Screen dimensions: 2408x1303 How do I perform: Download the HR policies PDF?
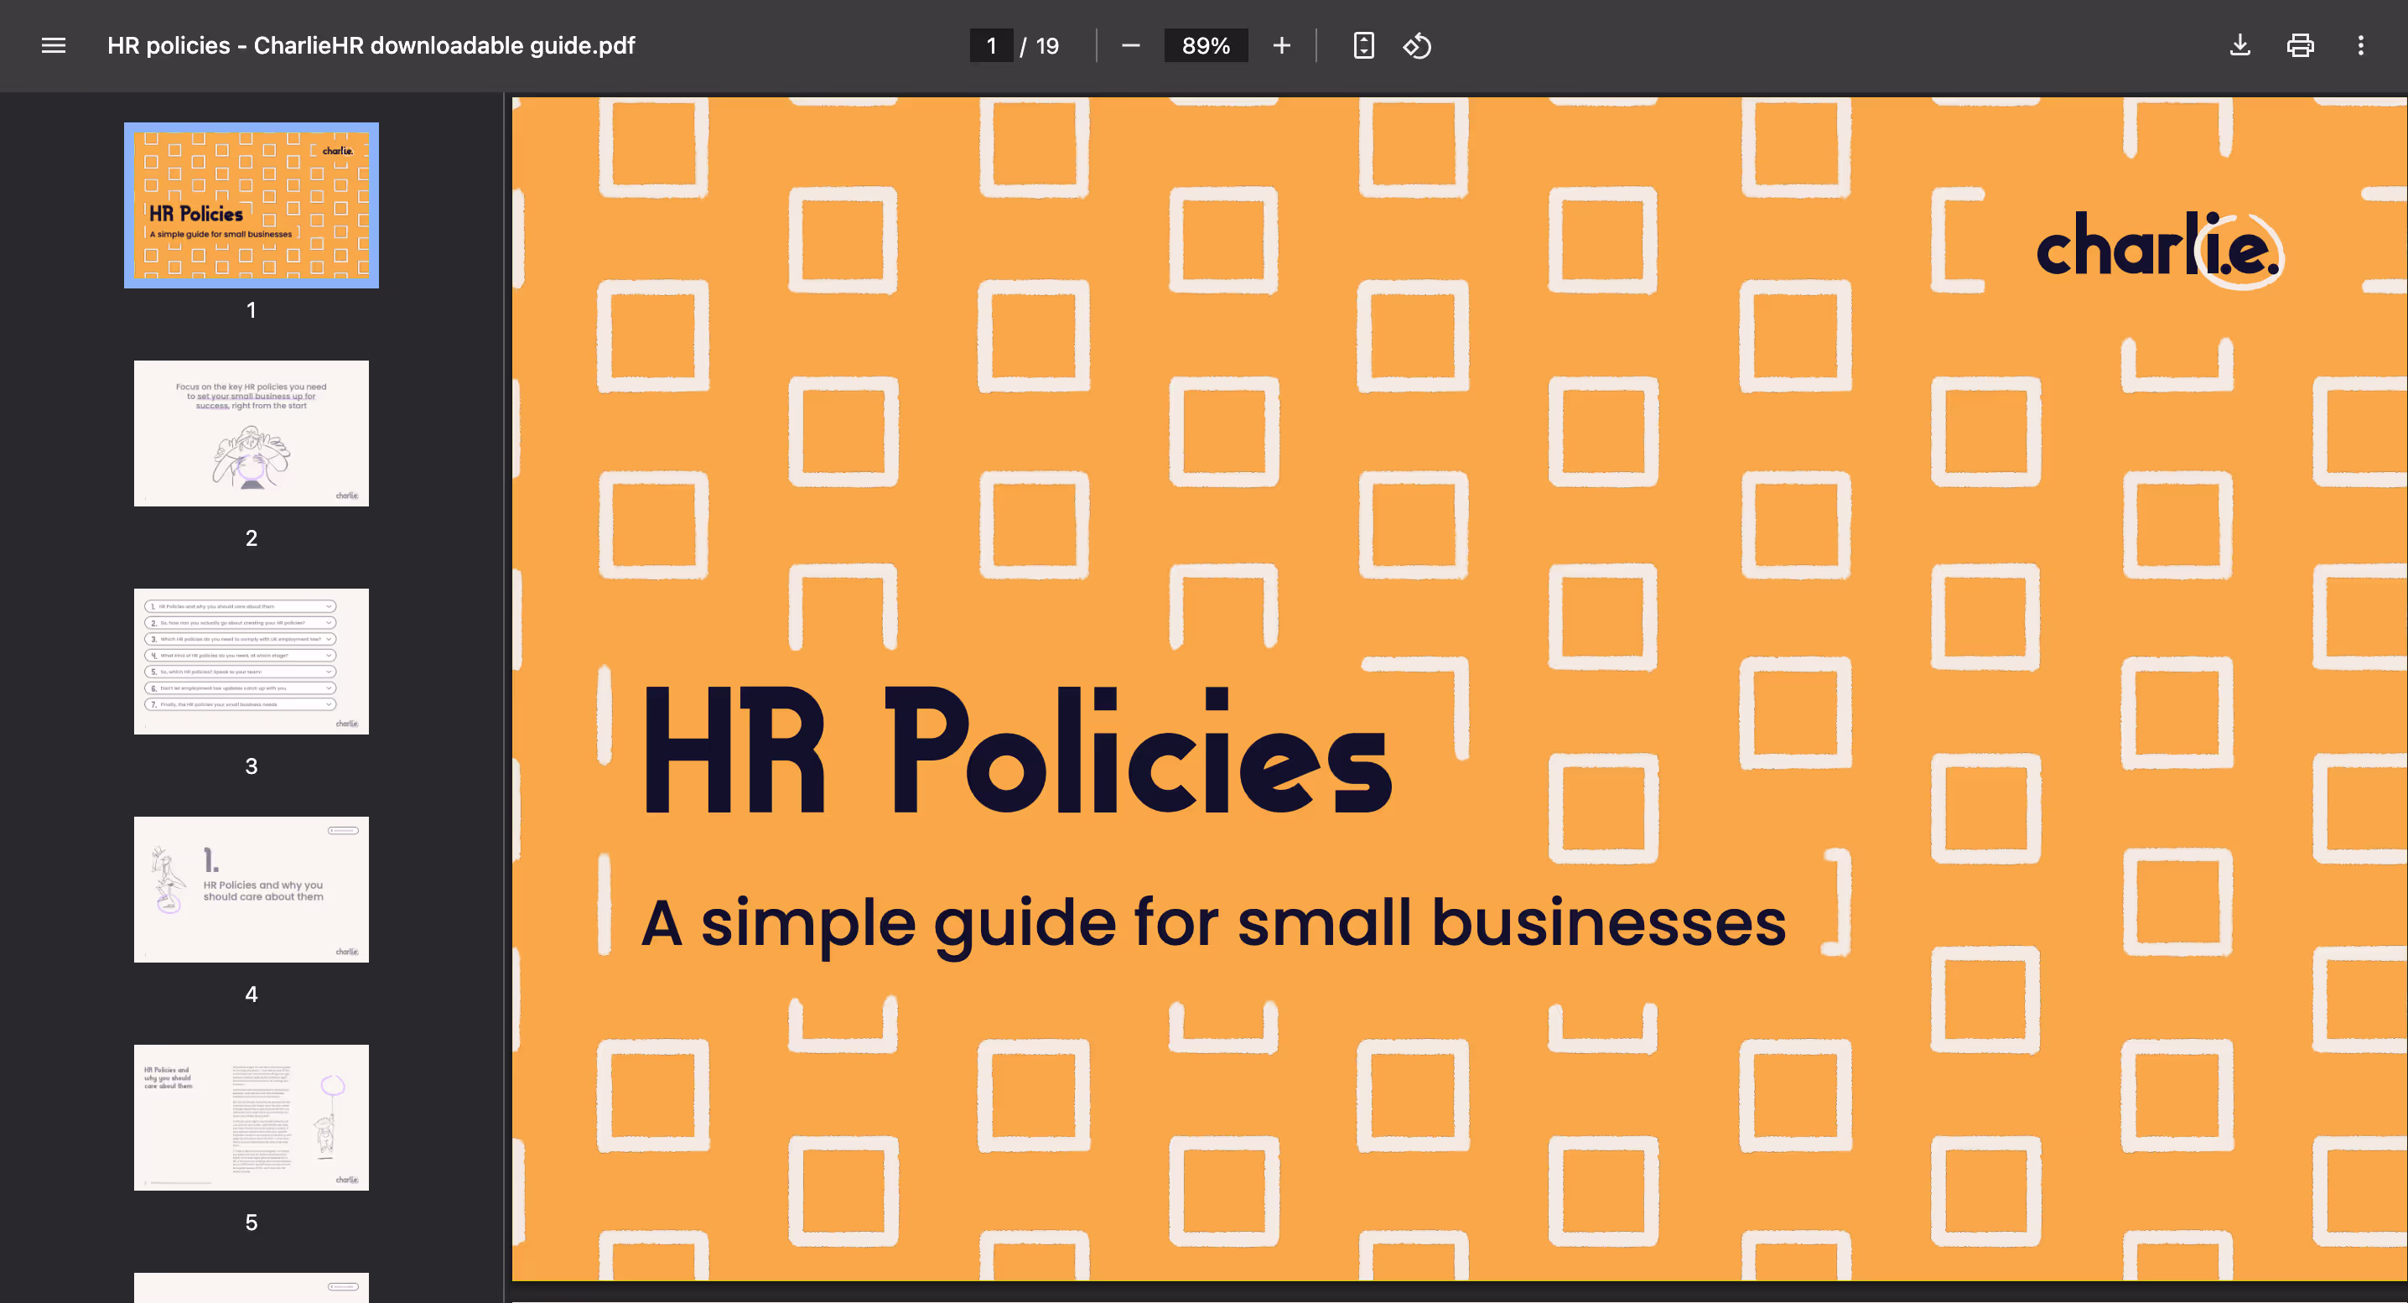(x=2239, y=45)
